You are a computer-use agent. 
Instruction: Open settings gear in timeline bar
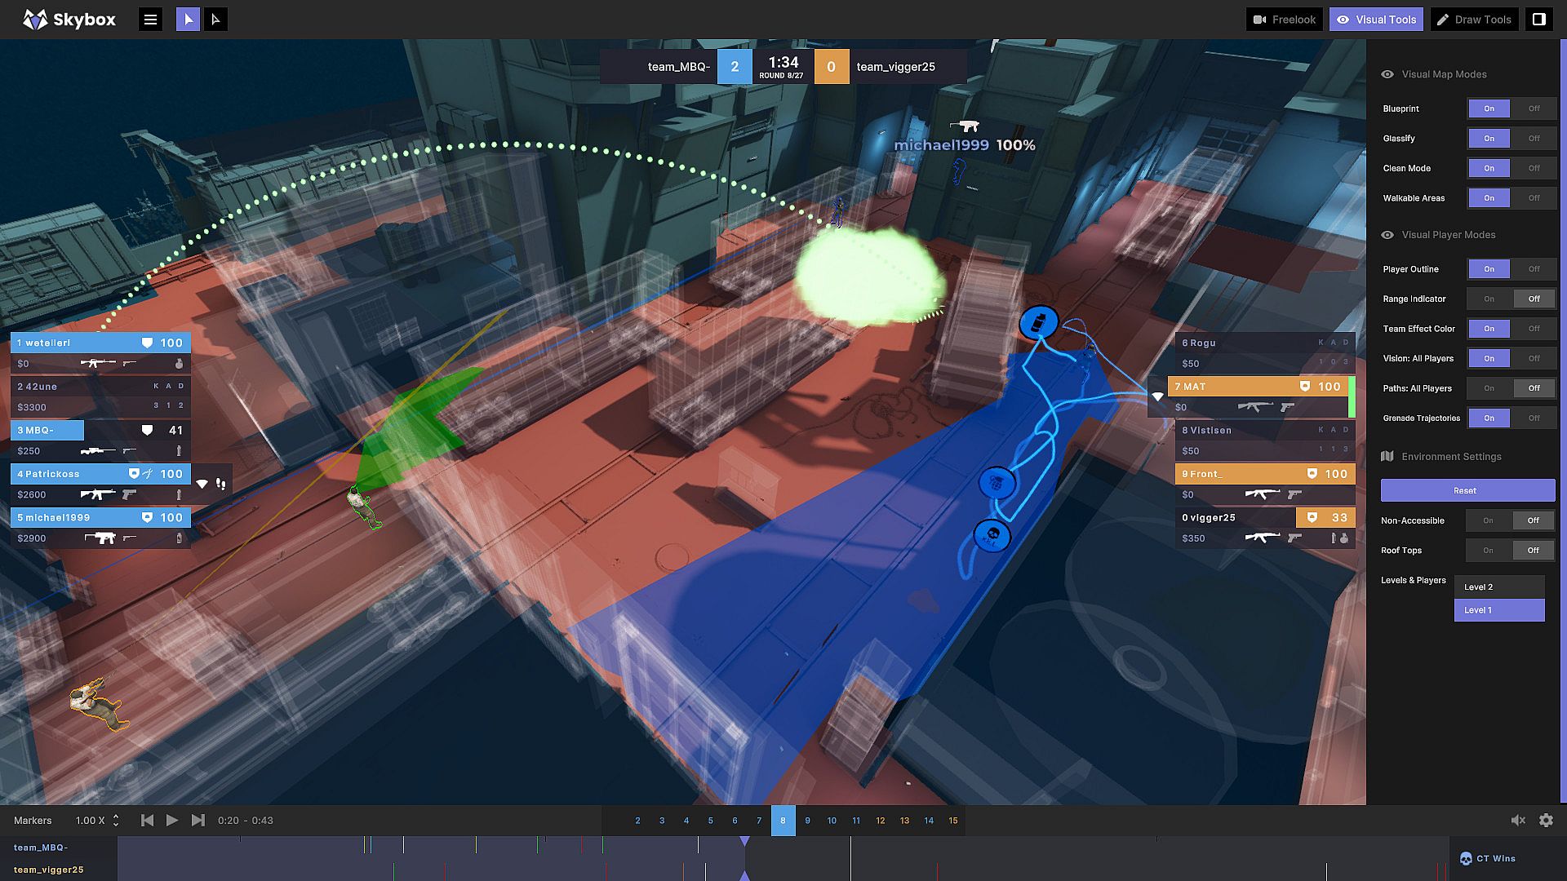pyautogui.click(x=1546, y=821)
